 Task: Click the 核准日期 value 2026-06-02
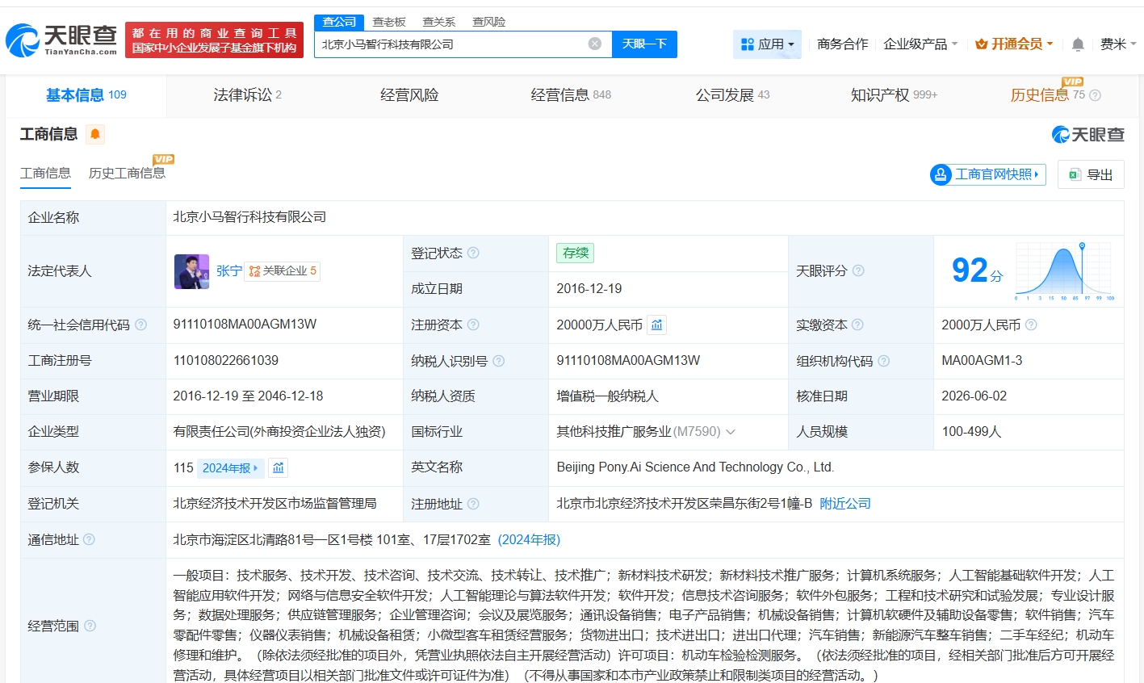(x=974, y=396)
